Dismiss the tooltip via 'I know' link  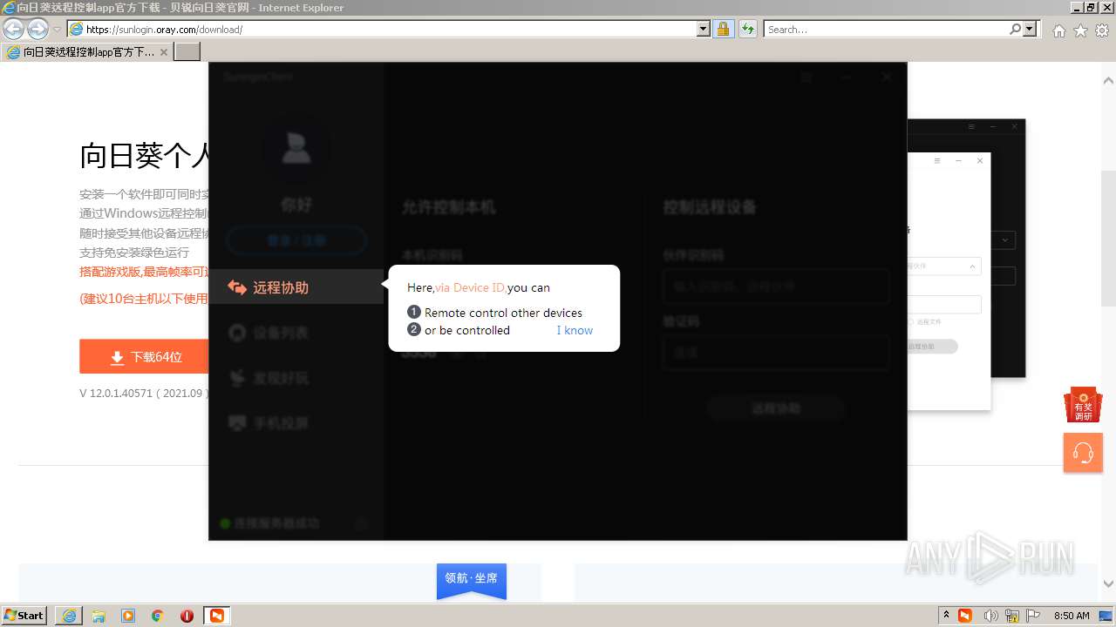575,330
